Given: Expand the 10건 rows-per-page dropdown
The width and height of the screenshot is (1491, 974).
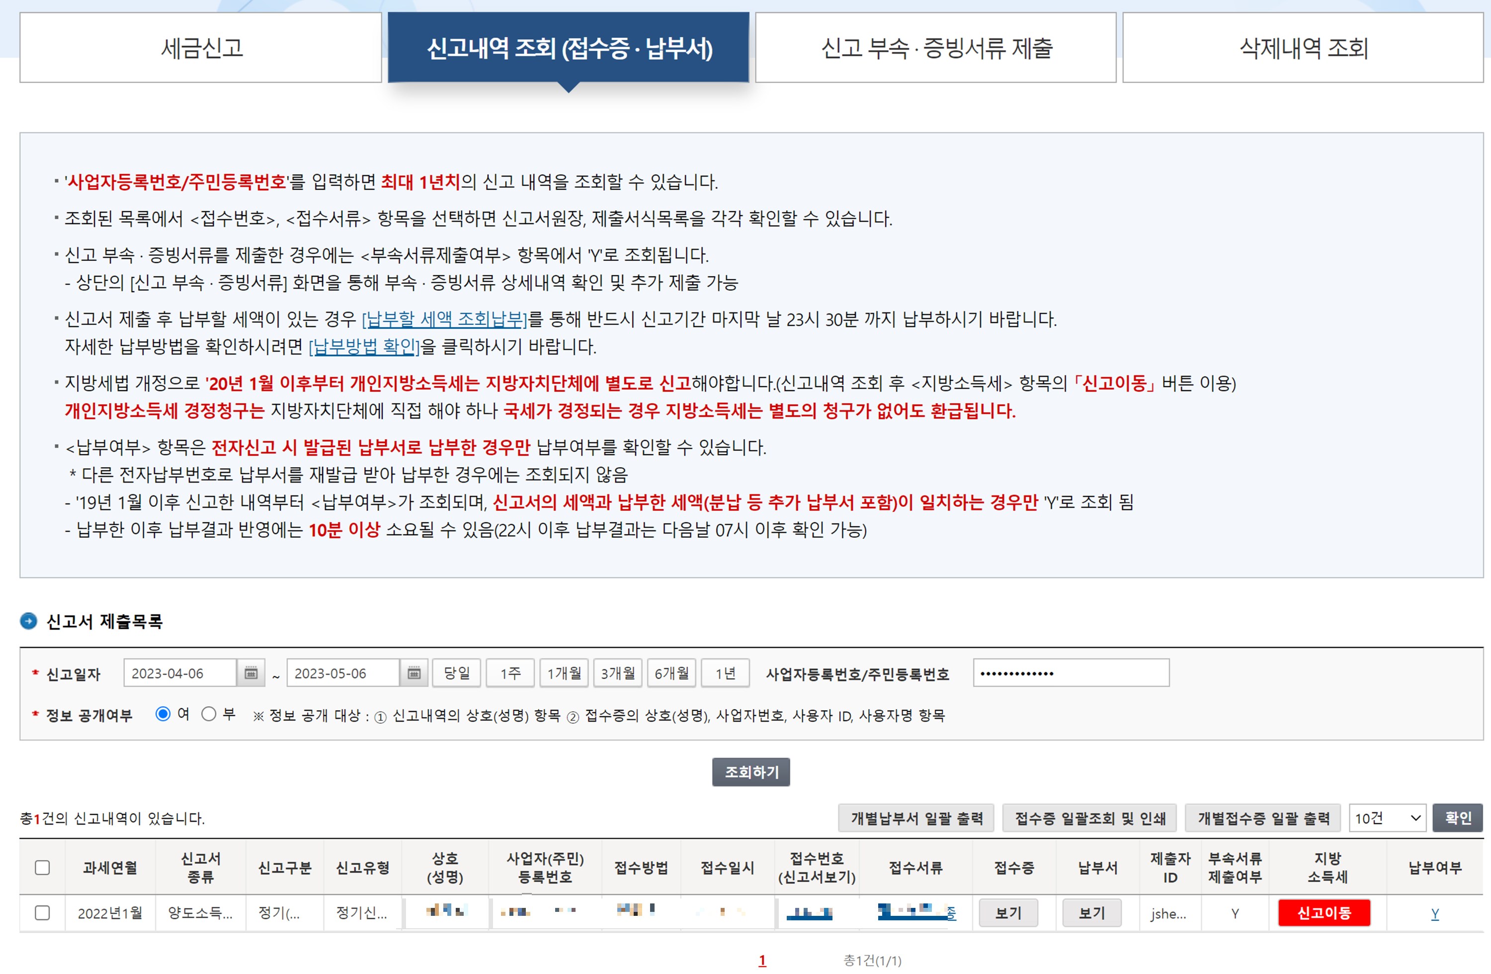Looking at the screenshot, I should coord(1387,818).
